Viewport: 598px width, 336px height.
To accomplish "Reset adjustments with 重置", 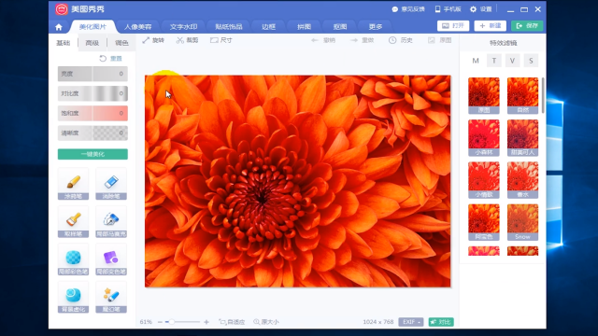I will [110, 58].
